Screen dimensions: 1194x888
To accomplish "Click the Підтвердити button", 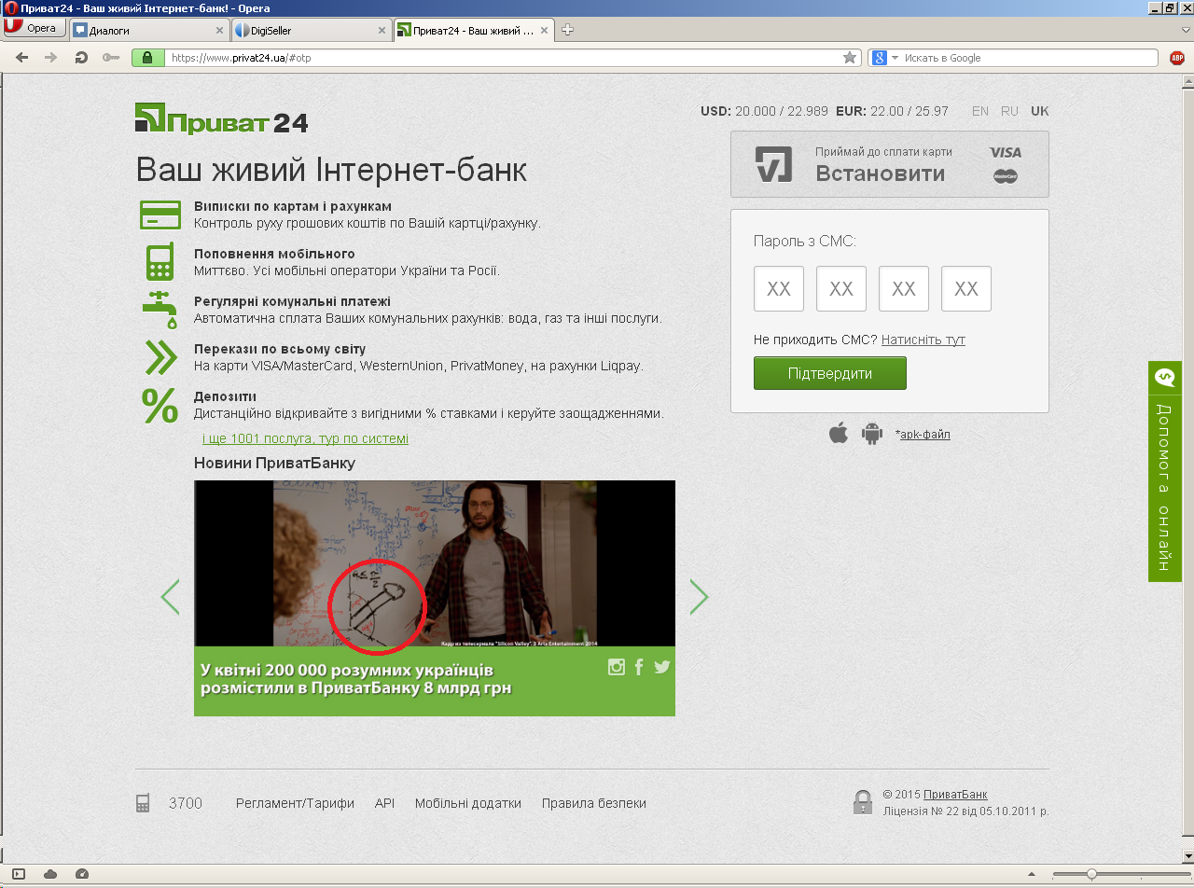I will tap(830, 373).
